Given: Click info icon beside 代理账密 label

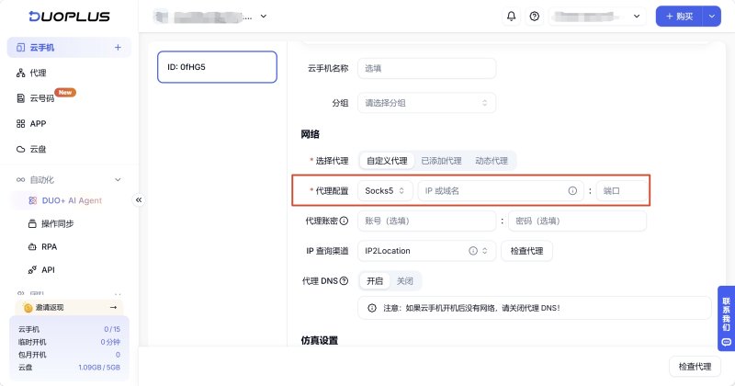Looking at the screenshot, I should tap(344, 221).
